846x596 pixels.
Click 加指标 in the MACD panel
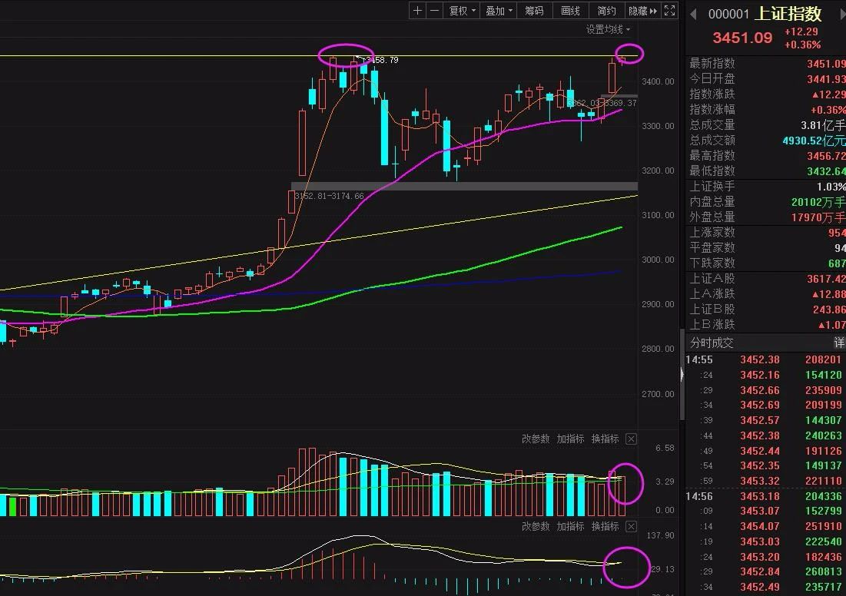click(x=570, y=526)
